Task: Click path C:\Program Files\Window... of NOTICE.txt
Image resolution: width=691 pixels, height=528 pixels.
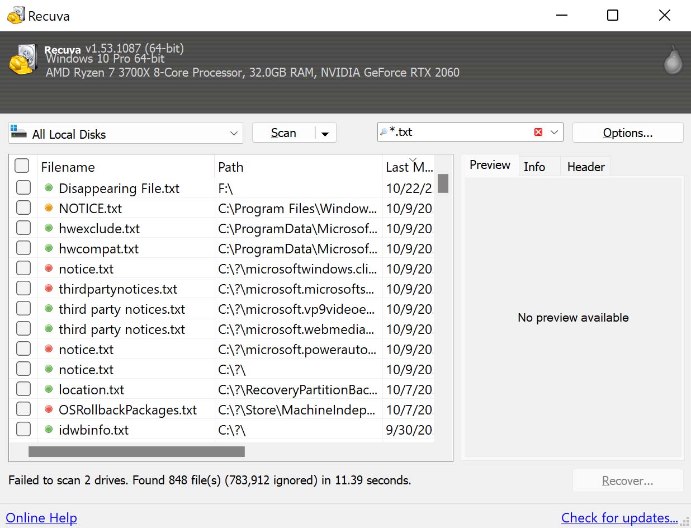Action: (x=297, y=209)
